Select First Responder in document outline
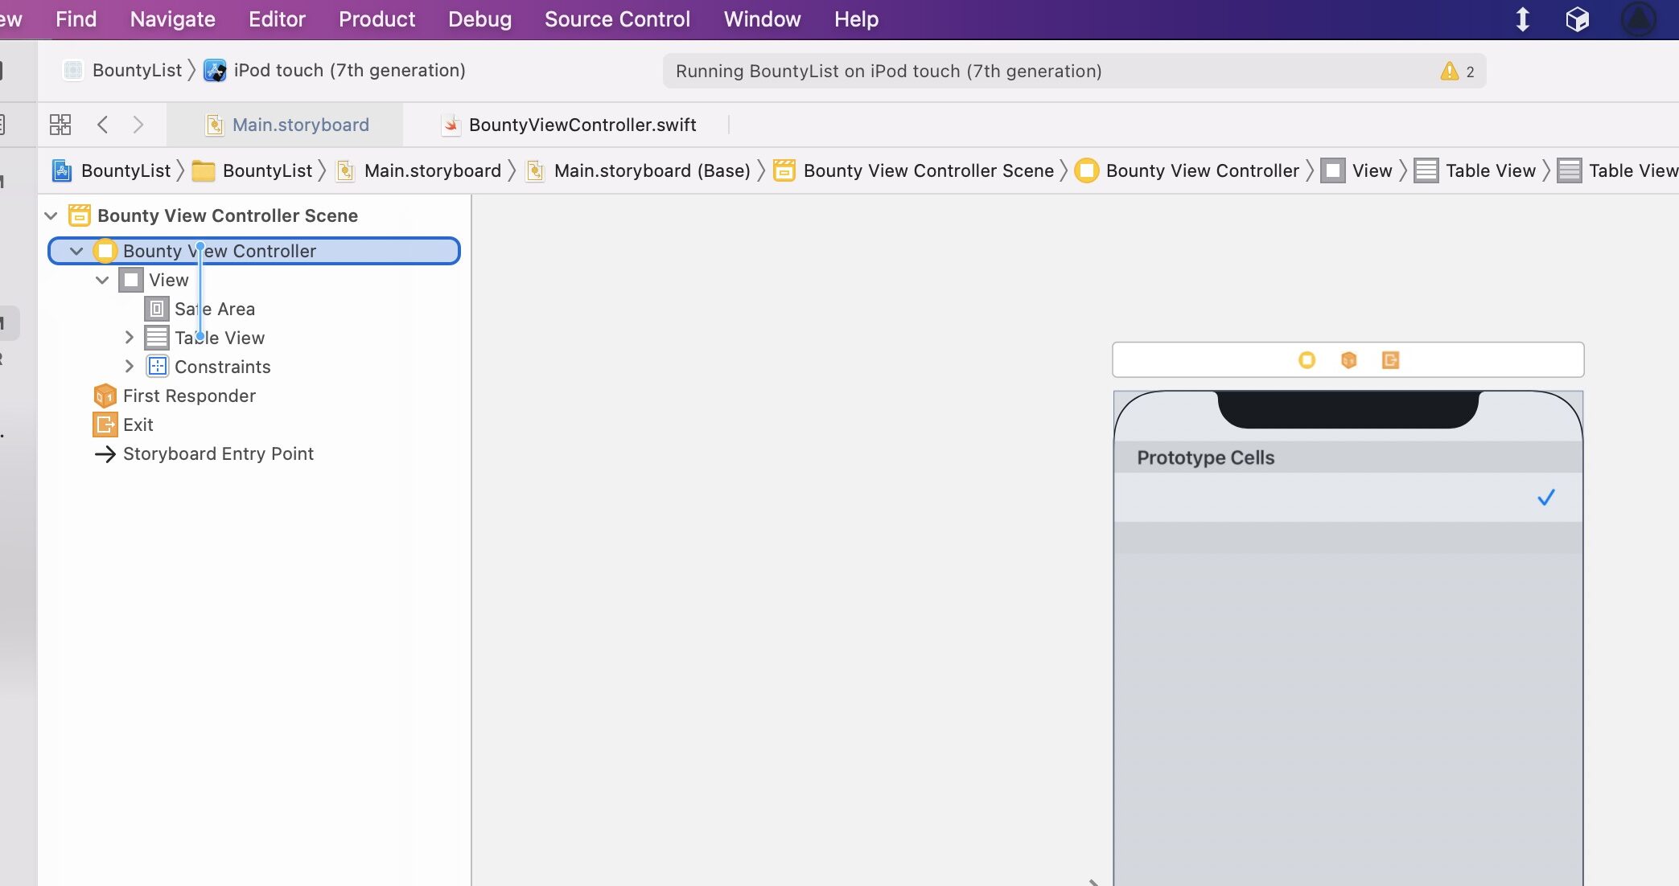The image size is (1679, 886). point(189,396)
